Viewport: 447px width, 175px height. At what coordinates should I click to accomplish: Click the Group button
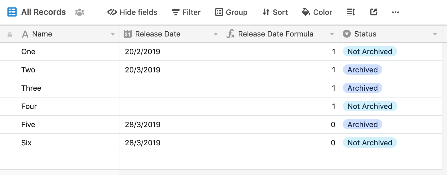231,12
